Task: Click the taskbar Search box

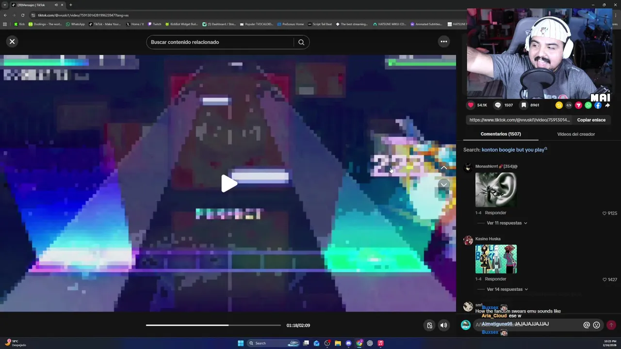Action: pyautogui.click(x=274, y=343)
